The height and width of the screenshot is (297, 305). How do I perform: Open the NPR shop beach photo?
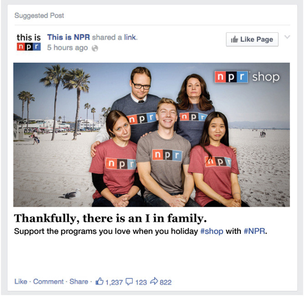point(152,135)
